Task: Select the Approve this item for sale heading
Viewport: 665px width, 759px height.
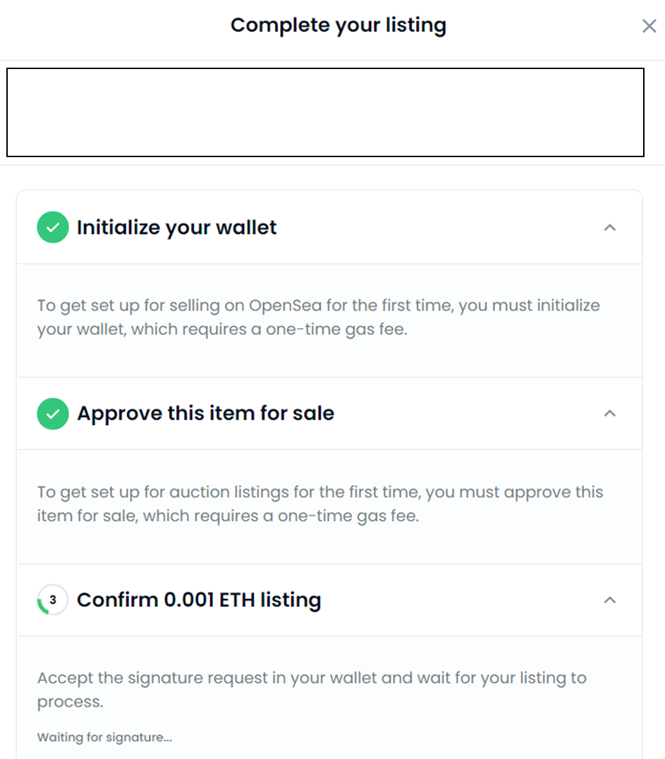Action: tap(205, 414)
